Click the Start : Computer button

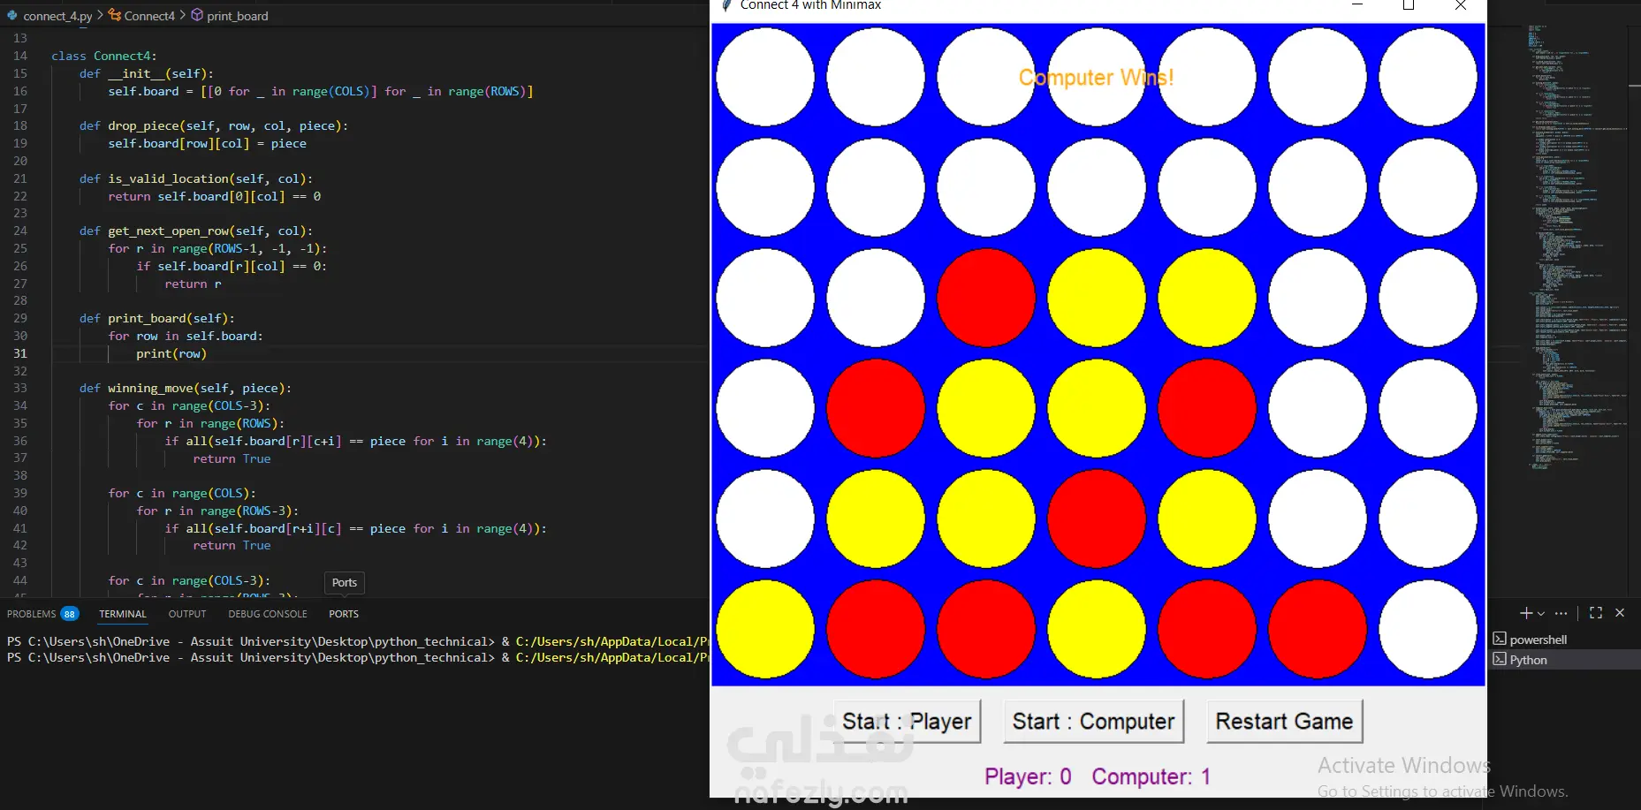tap(1093, 722)
